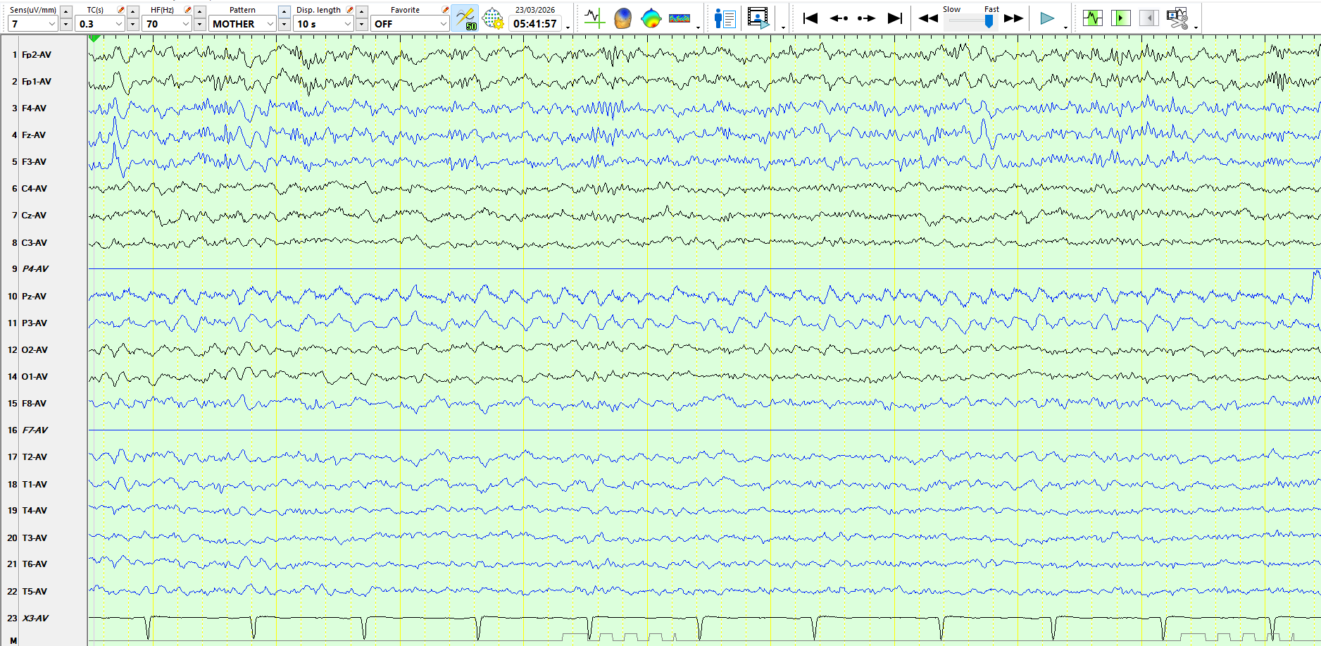Jump to the end of the recording
This screenshot has height=646, width=1321.
pyautogui.click(x=894, y=18)
